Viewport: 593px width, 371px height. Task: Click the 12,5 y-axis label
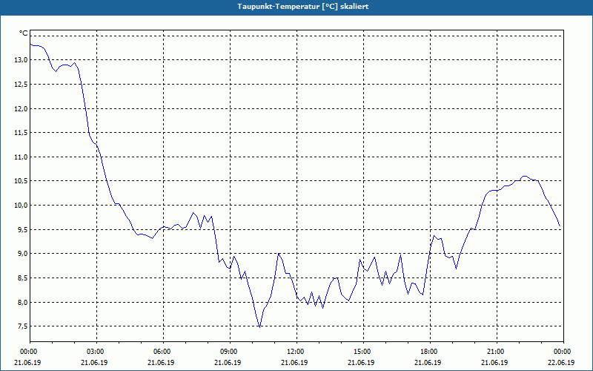coord(21,84)
